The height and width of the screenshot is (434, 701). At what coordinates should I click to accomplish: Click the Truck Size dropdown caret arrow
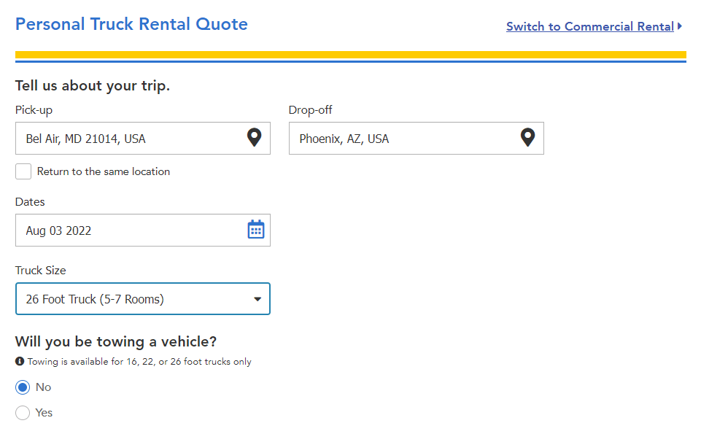257,299
